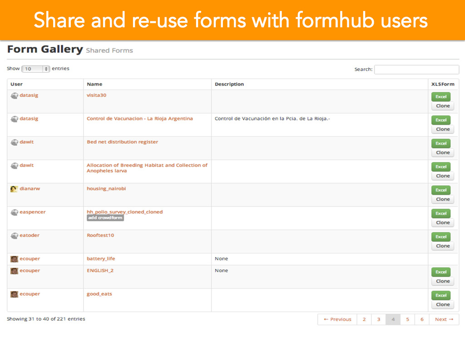Open the ENGLISH_2 form link
Screen dimensions: 465x349
tap(100, 271)
